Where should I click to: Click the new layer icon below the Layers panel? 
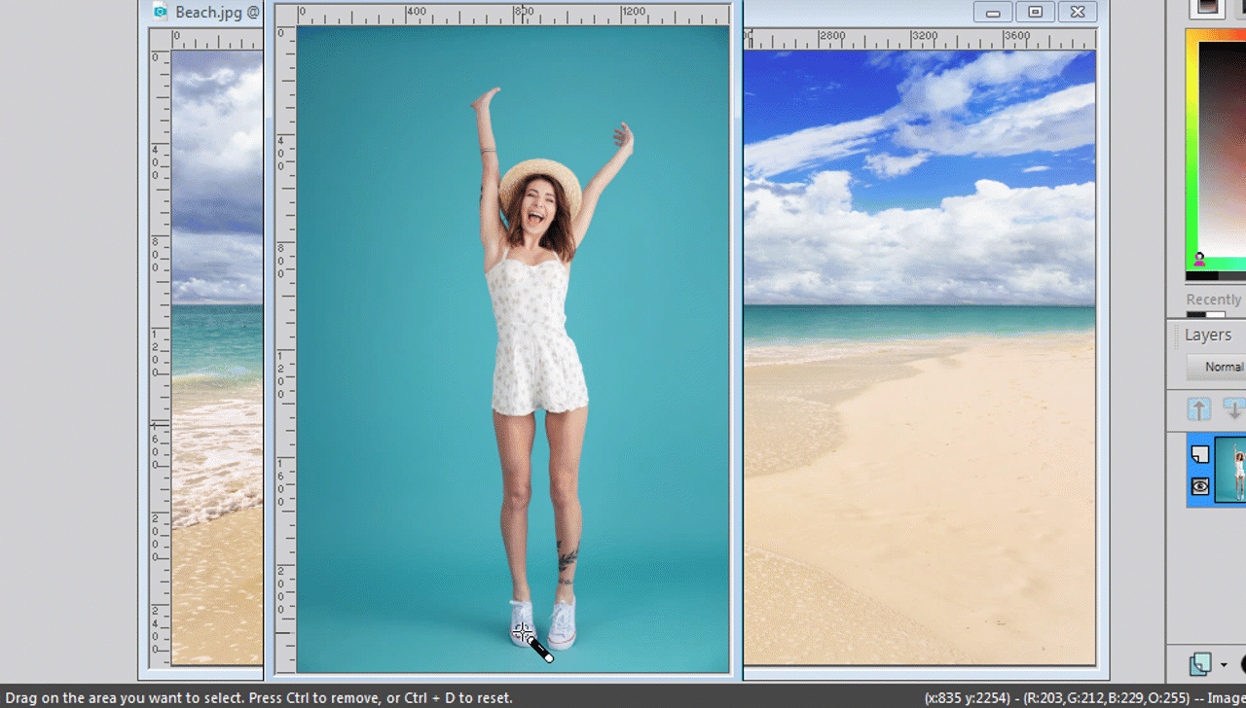(x=1200, y=664)
